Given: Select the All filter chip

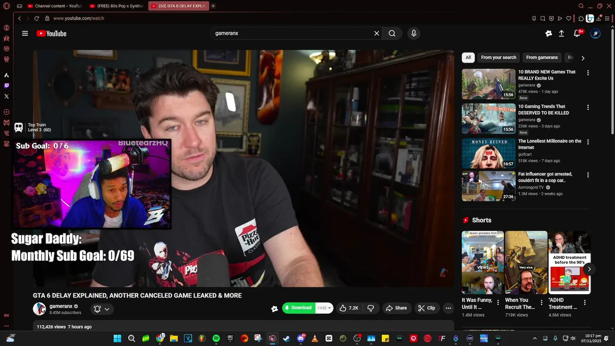Looking at the screenshot, I should tap(468, 58).
